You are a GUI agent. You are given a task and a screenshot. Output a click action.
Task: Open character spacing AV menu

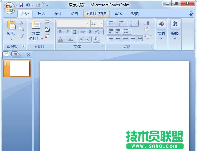tap(98, 32)
